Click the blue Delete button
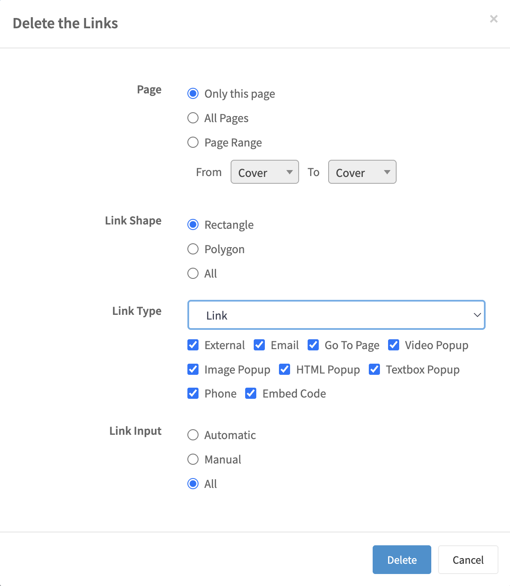510x586 pixels. (401, 559)
